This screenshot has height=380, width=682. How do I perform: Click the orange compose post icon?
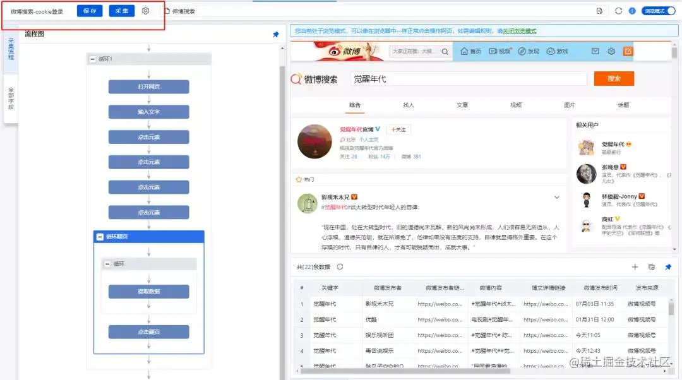628,51
